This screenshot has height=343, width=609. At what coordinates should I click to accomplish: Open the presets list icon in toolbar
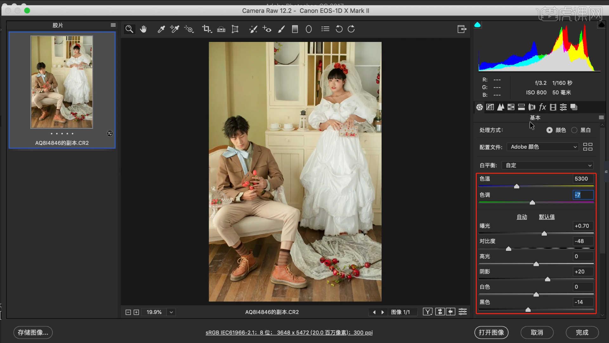click(x=325, y=29)
